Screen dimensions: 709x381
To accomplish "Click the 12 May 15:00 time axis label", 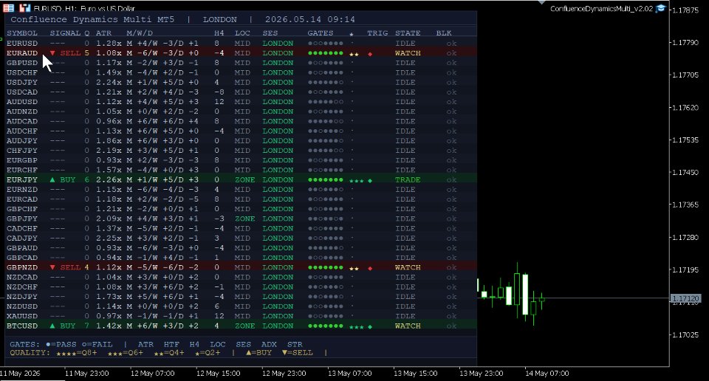I will coord(218,374).
